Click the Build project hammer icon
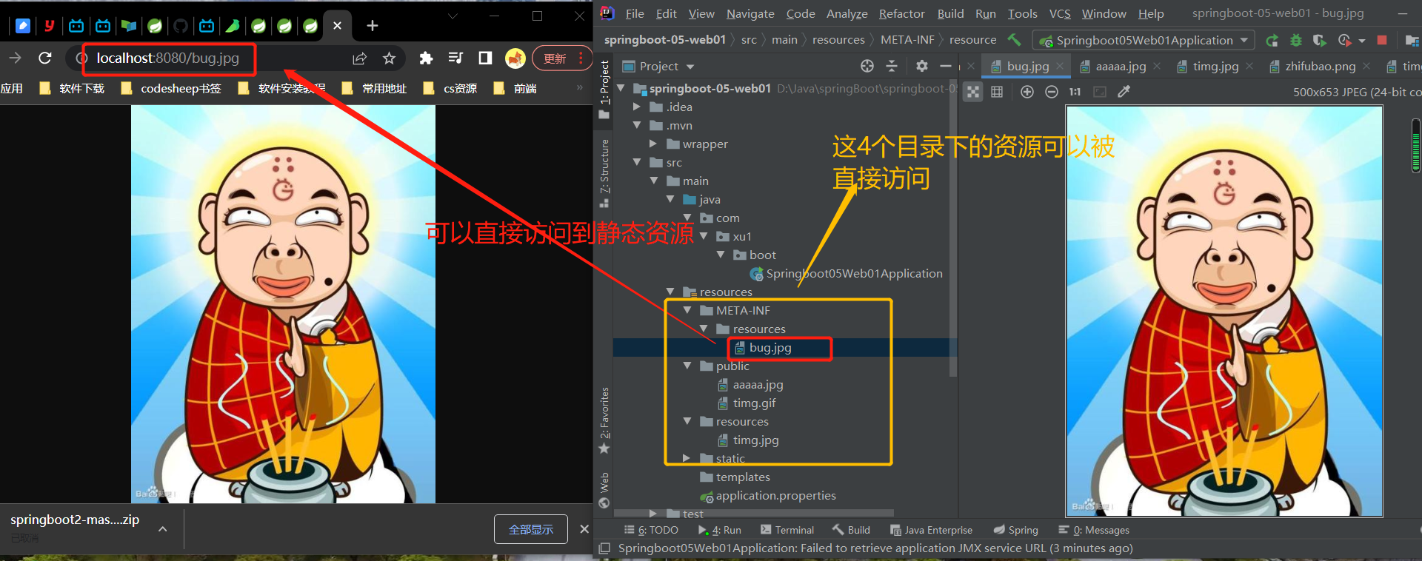The width and height of the screenshot is (1422, 561). [x=1014, y=40]
